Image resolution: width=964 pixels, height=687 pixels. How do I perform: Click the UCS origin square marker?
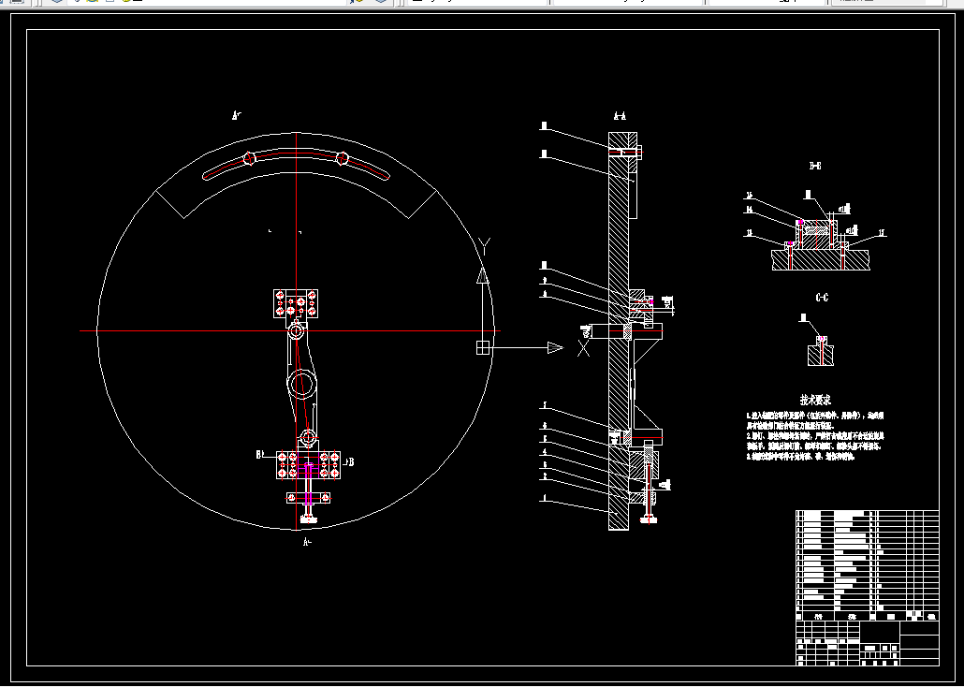[483, 348]
